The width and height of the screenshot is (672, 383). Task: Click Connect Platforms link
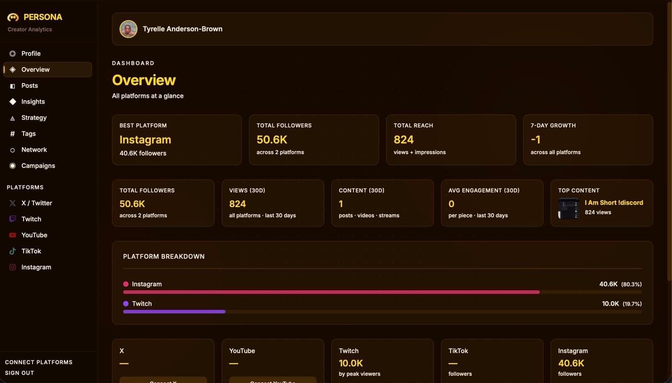tap(38, 362)
